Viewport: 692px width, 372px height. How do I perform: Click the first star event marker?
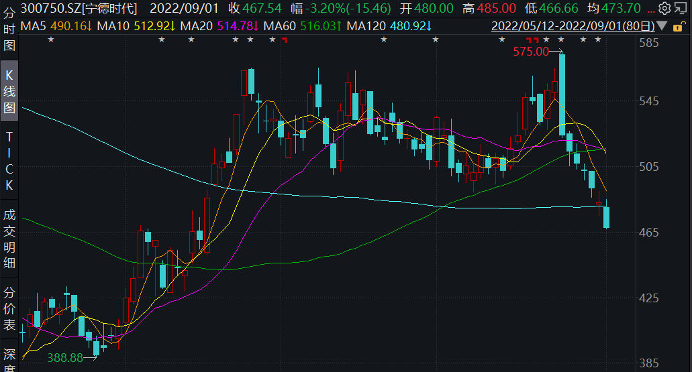pyautogui.click(x=50, y=40)
